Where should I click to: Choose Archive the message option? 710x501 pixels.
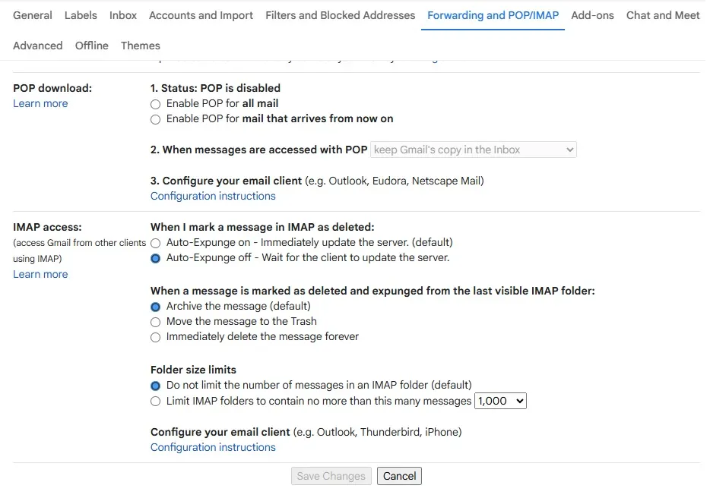pyautogui.click(x=155, y=307)
